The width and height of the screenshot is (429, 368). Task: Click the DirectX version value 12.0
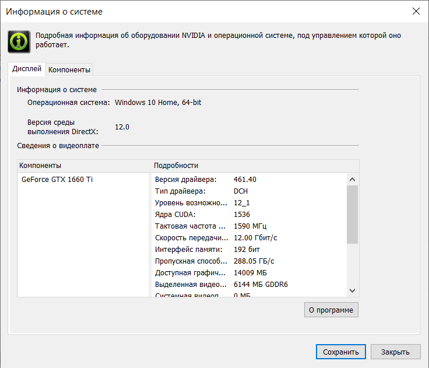coord(122,127)
